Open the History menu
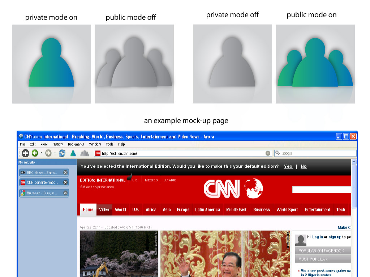The height and width of the screenshot is (277, 370). click(x=58, y=144)
